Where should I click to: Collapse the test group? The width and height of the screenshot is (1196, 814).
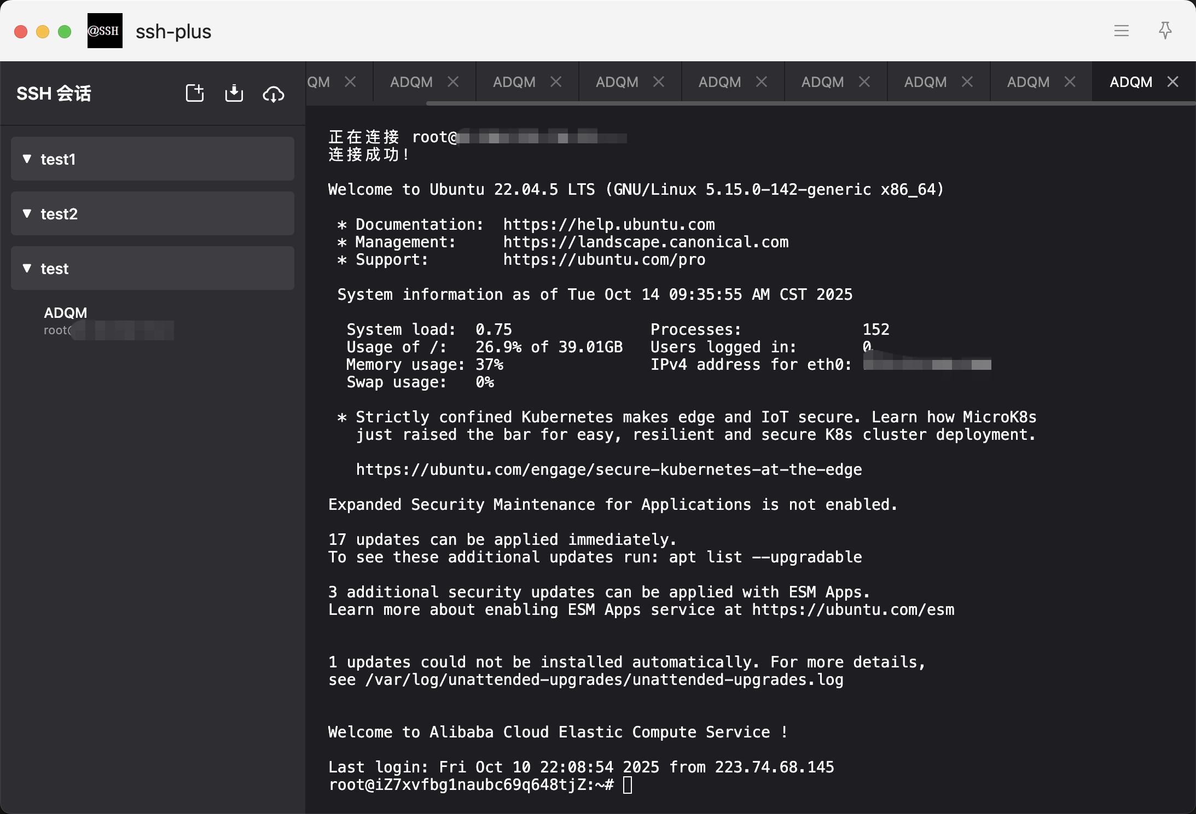tap(27, 268)
